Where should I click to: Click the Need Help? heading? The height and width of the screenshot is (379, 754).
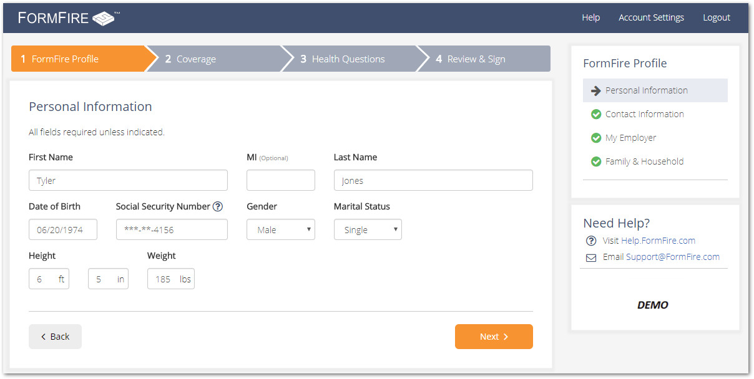click(x=617, y=223)
